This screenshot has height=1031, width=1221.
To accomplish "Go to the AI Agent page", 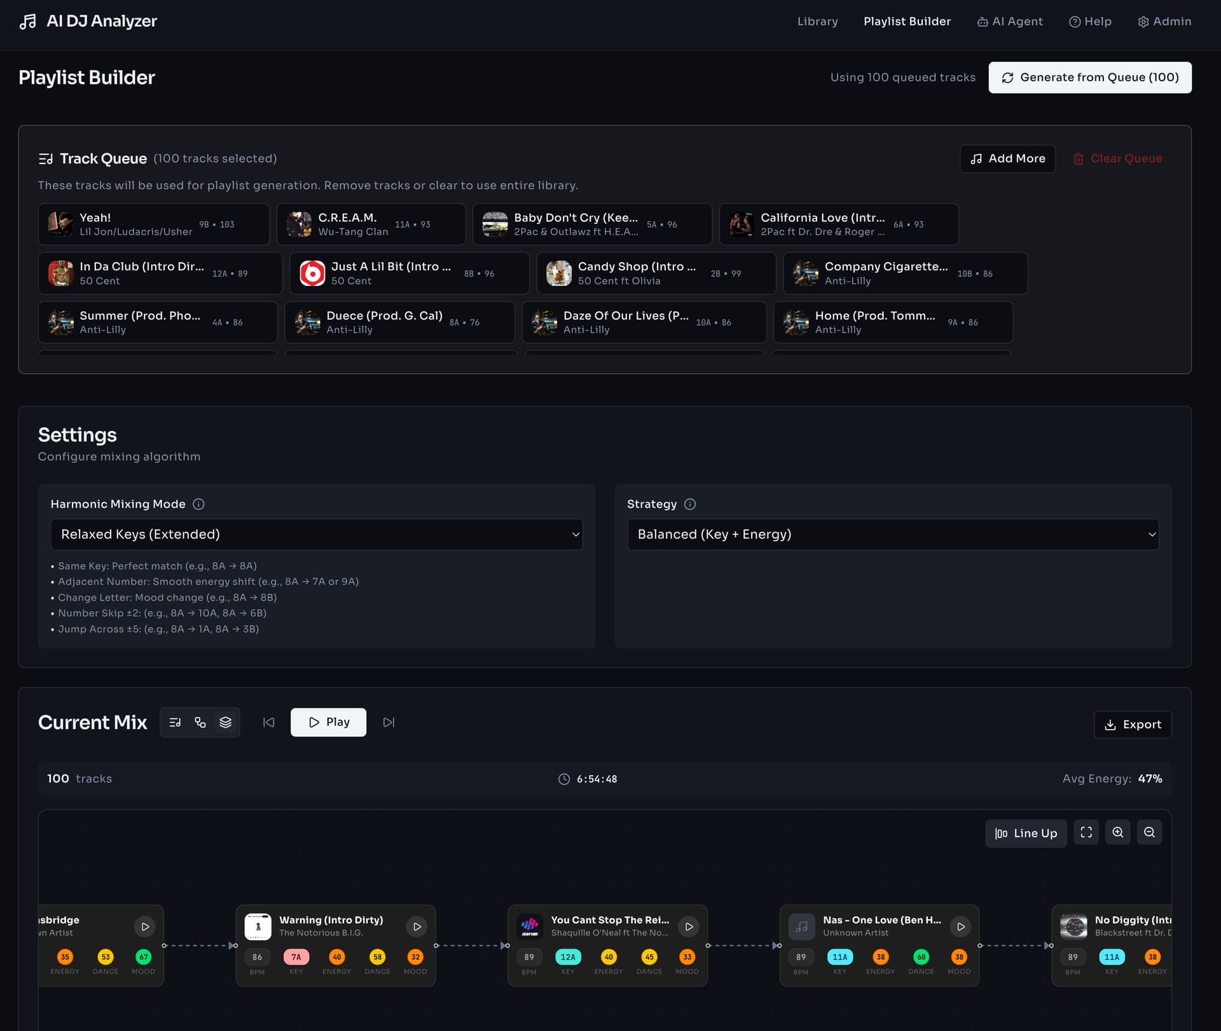I will click(1010, 22).
